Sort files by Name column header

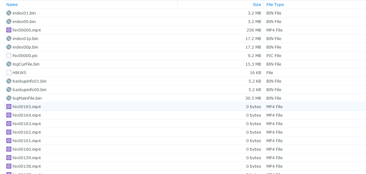(x=12, y=5)
